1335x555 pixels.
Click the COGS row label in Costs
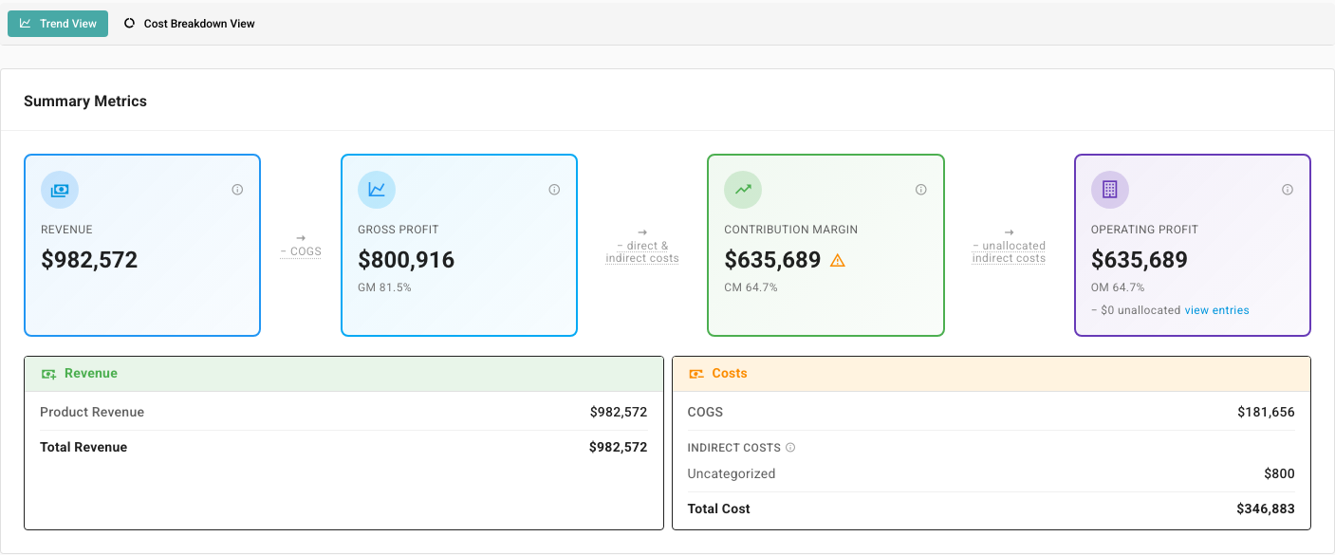point(705,412)
